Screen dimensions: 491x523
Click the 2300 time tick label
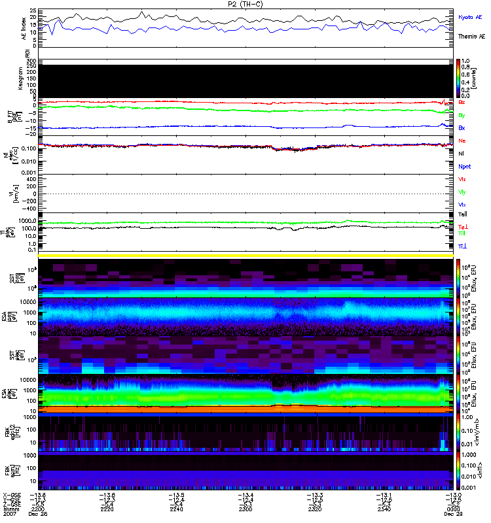click(245, 509)
